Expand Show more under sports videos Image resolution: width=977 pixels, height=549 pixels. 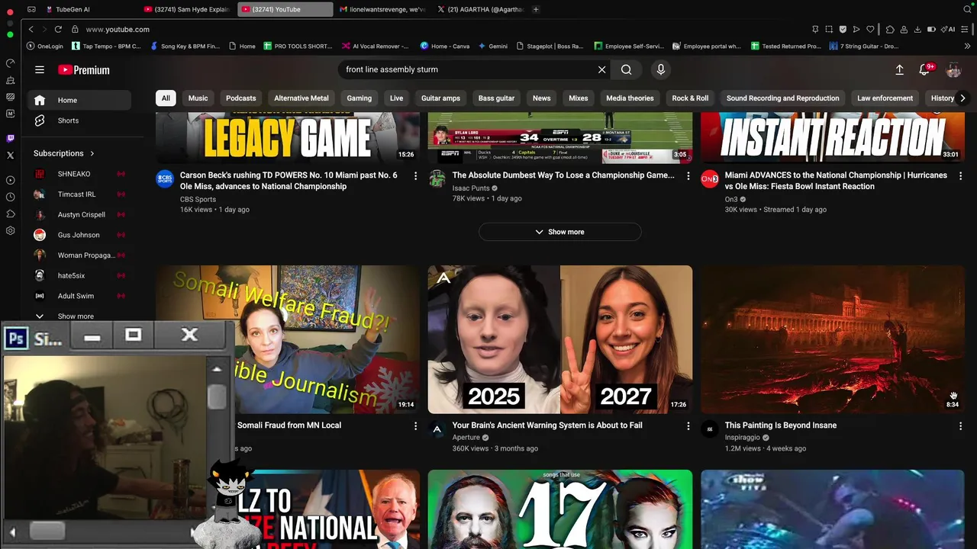coord(560,232)
